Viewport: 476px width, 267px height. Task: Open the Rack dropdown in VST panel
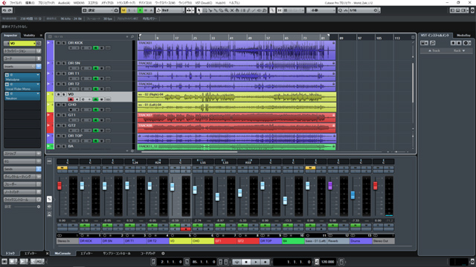coord(460,50)
